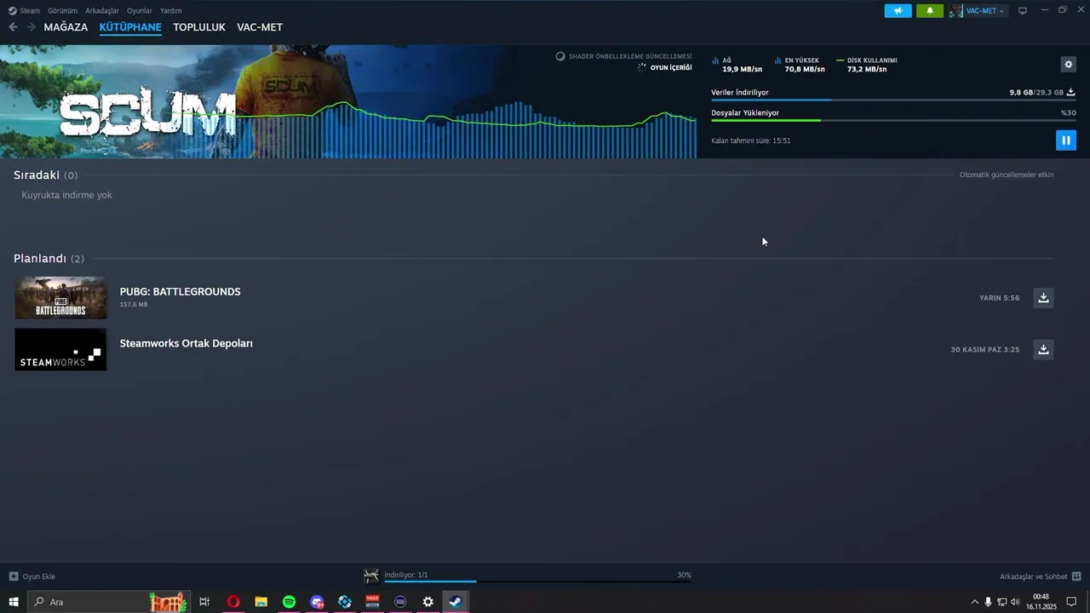1090x613 pixels.
Task: Click the AĞ network speed legend
Action: pos(737,65)
